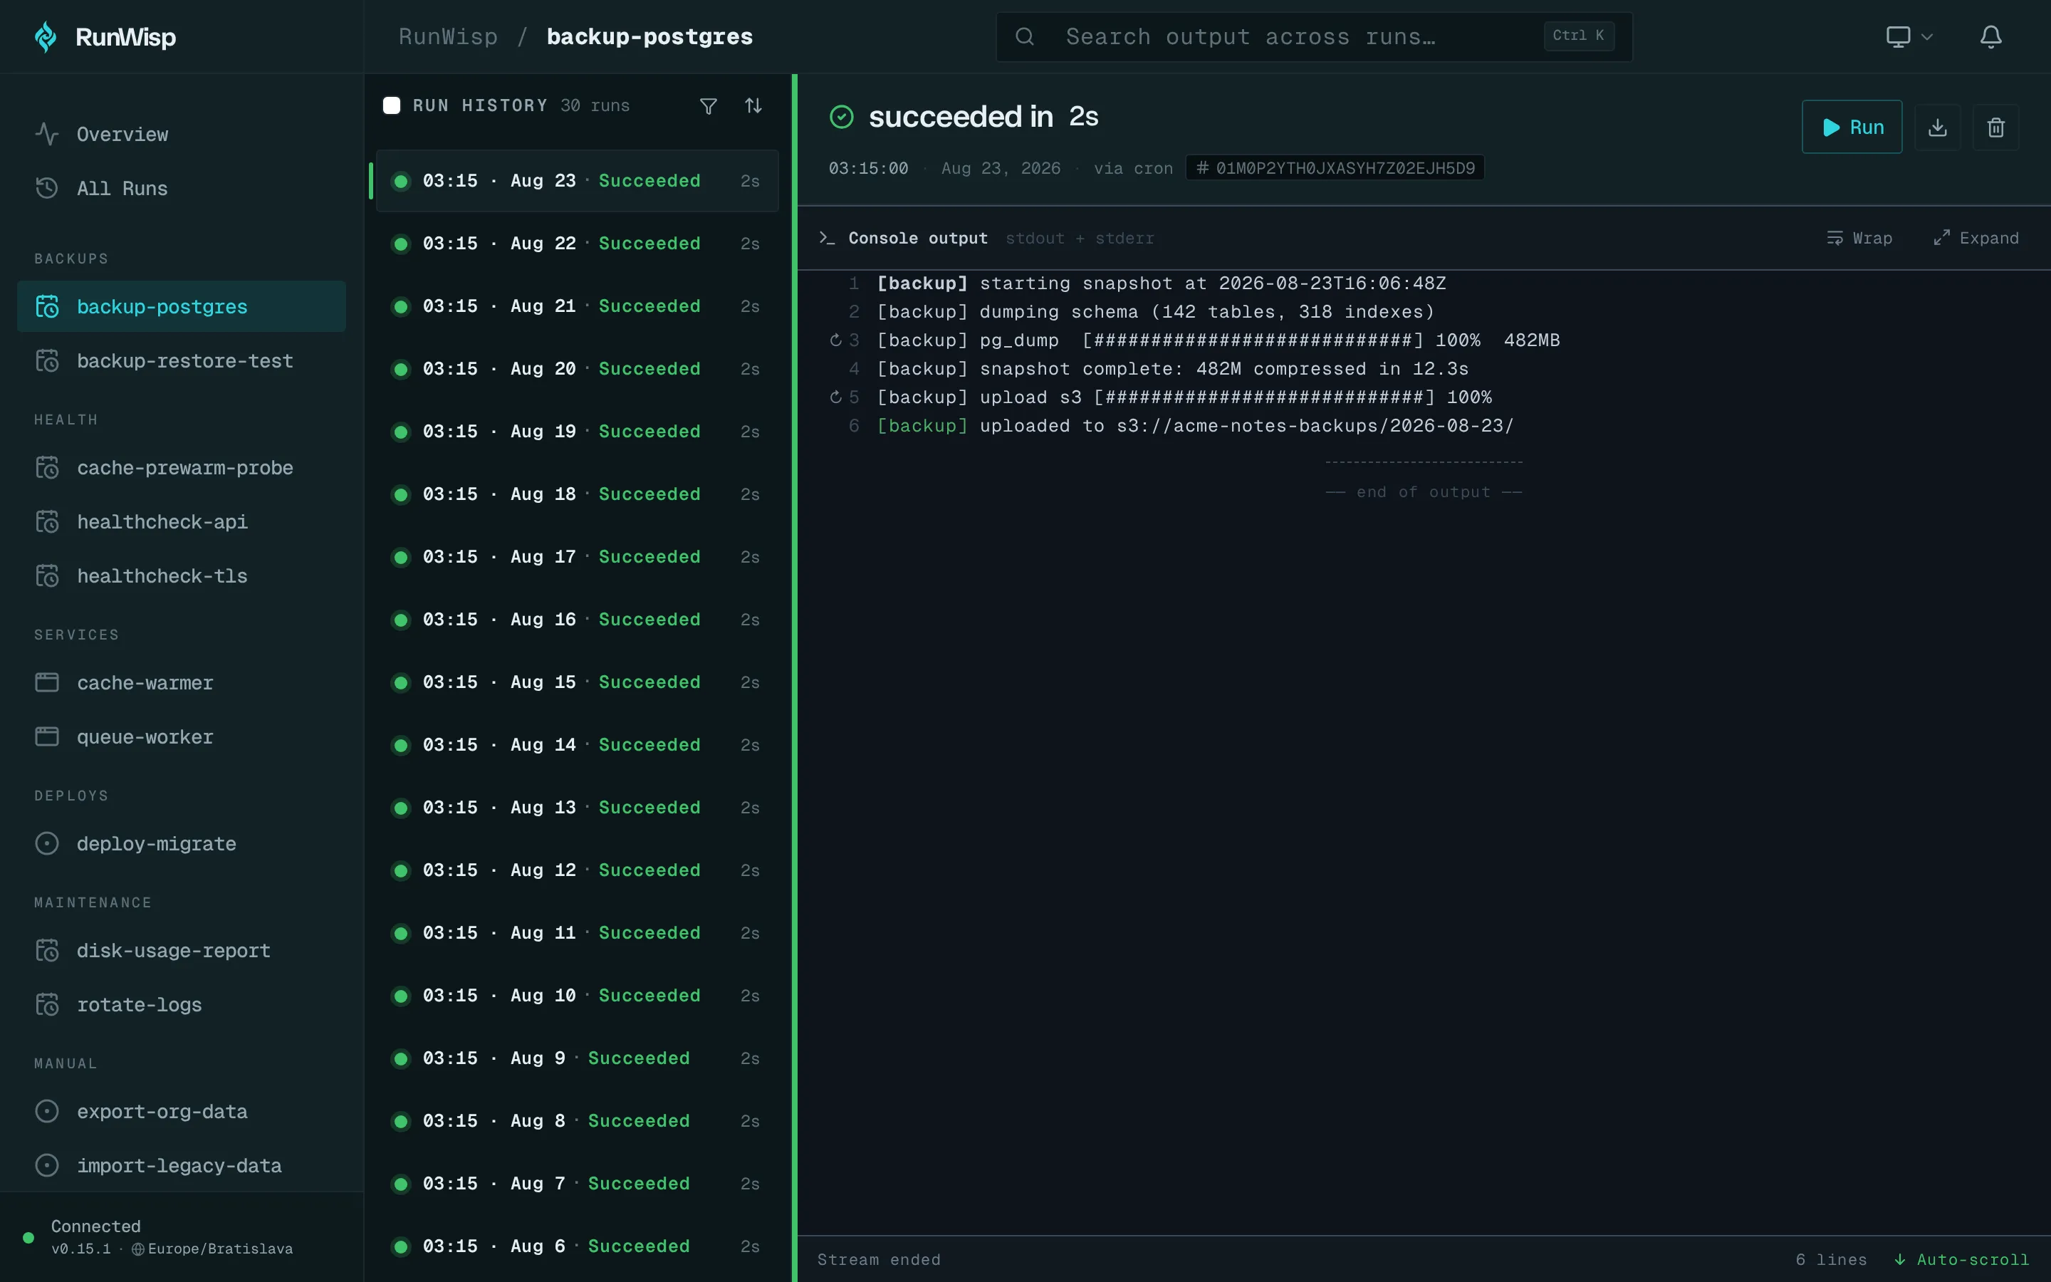This screenshot has height=1282, width=2051.
Task: Toggle Wrap for console output
Action: 1859,239
